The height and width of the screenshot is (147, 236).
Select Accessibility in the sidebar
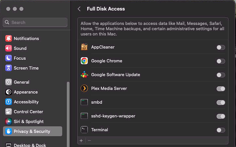coord(26,102)
